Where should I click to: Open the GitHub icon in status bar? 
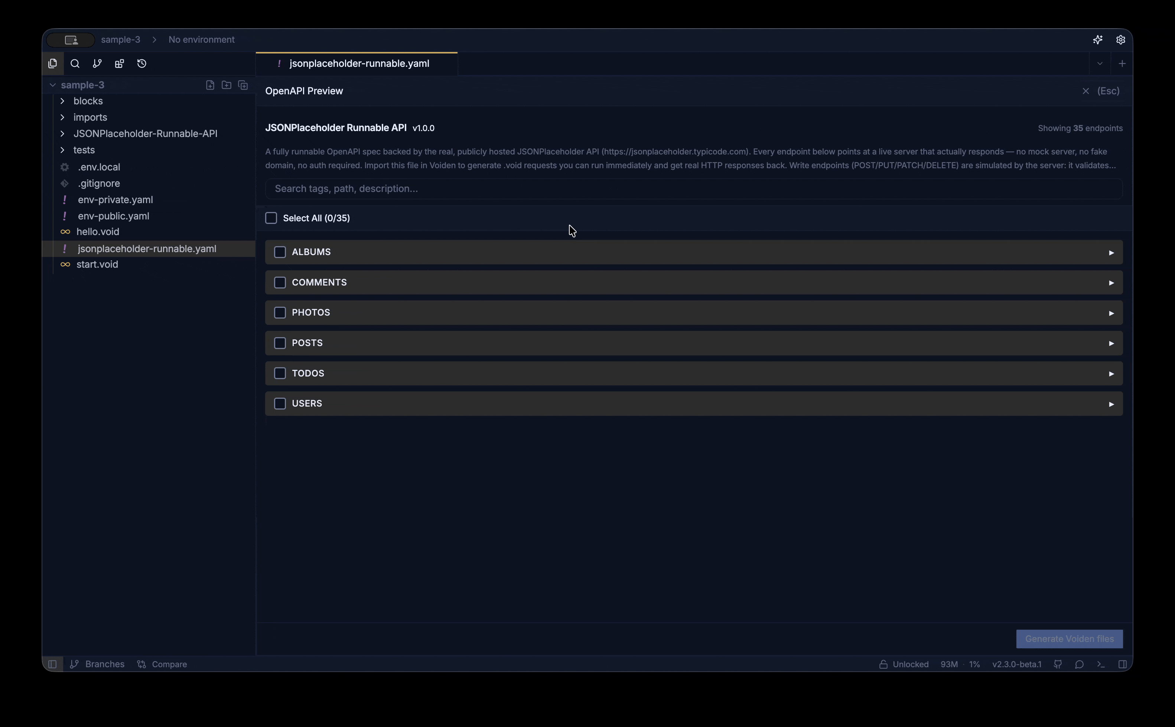1058,664
